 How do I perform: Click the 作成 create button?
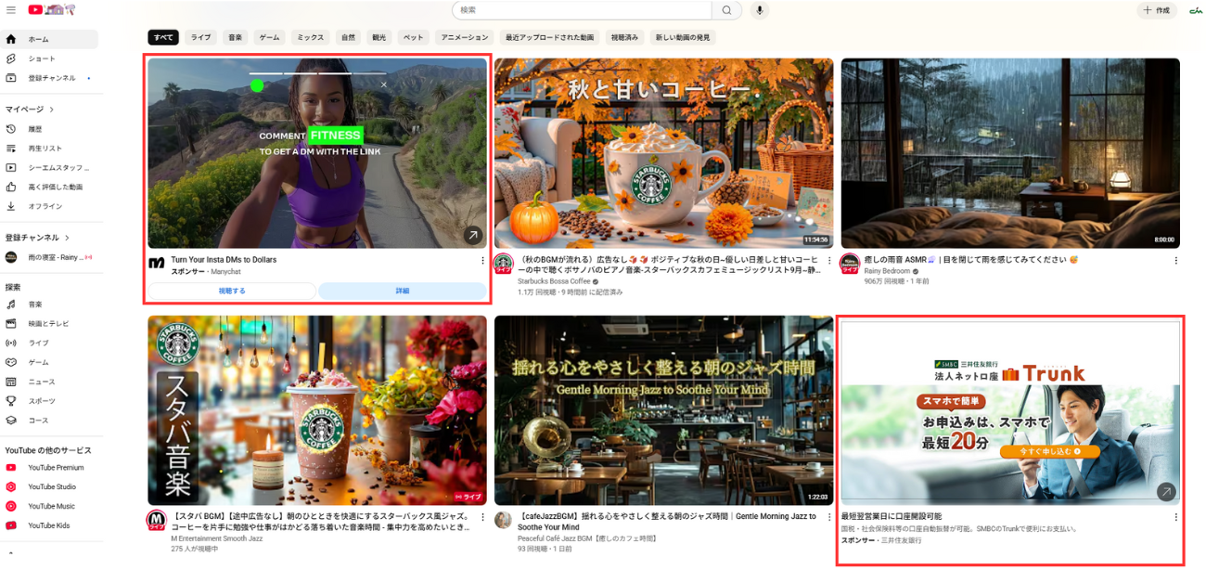1157,10
